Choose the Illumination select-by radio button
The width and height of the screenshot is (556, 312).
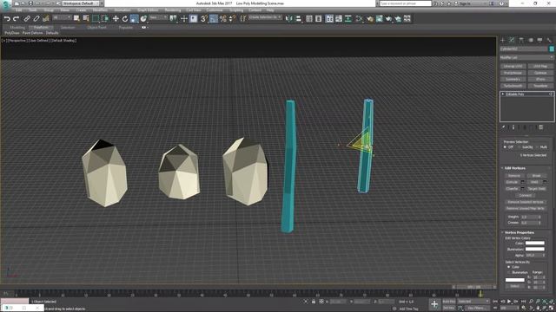point(509,272)
